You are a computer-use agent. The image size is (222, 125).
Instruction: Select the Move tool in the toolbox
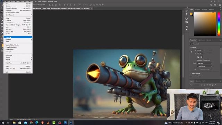click(x=2, y=11)
